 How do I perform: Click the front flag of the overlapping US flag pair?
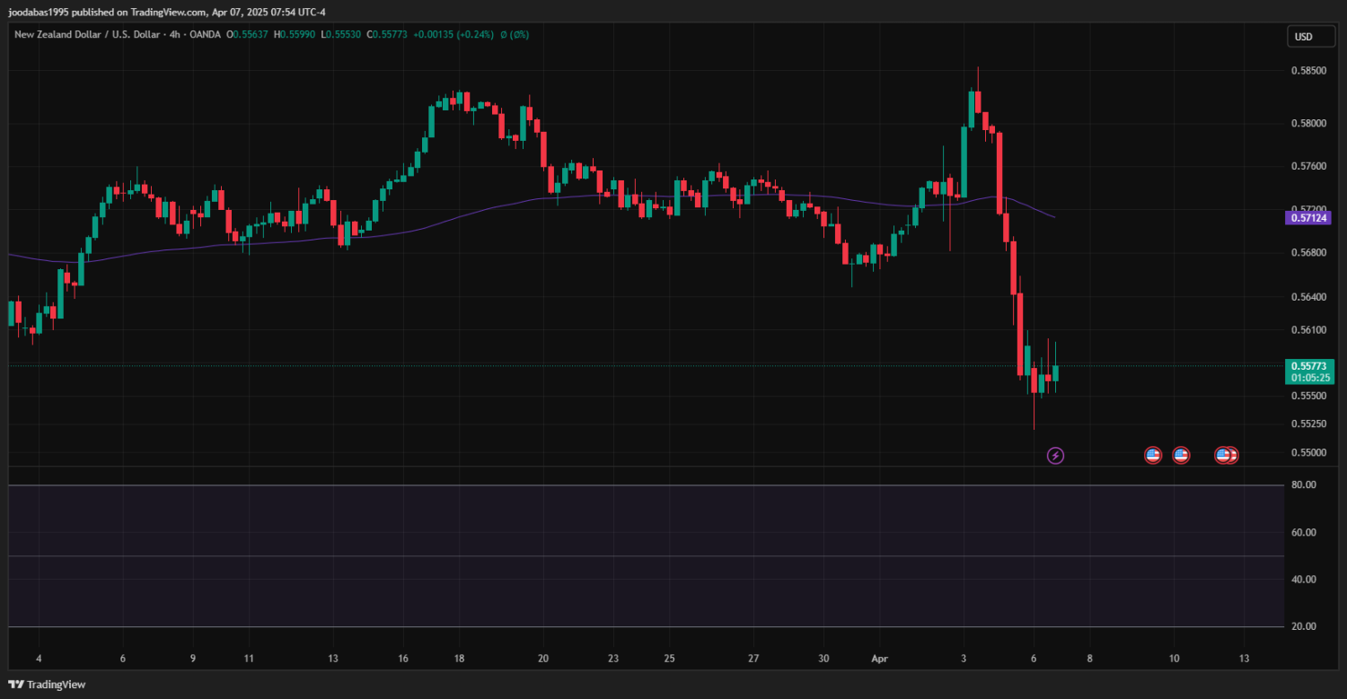tap(1223, 456)
